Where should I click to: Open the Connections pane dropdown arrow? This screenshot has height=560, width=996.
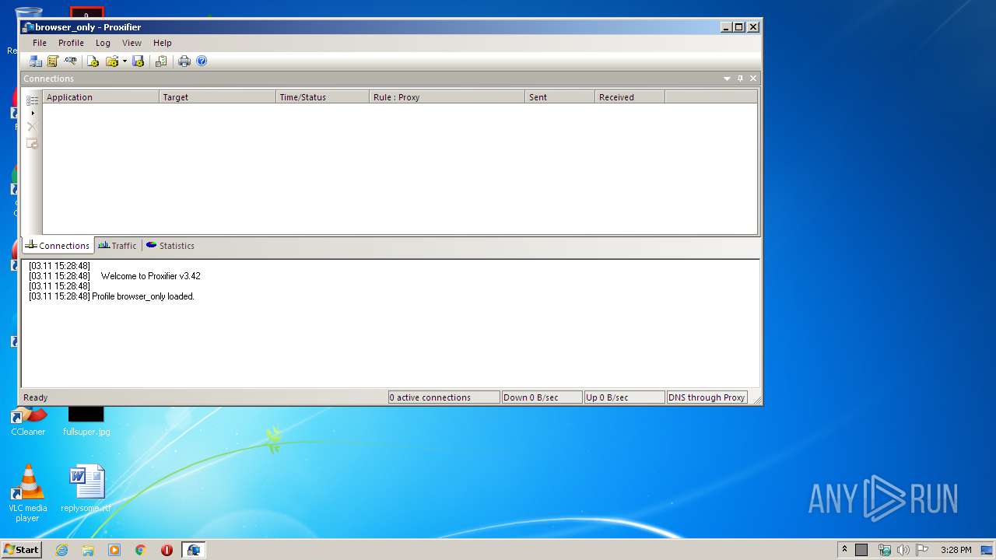point(728,79)
